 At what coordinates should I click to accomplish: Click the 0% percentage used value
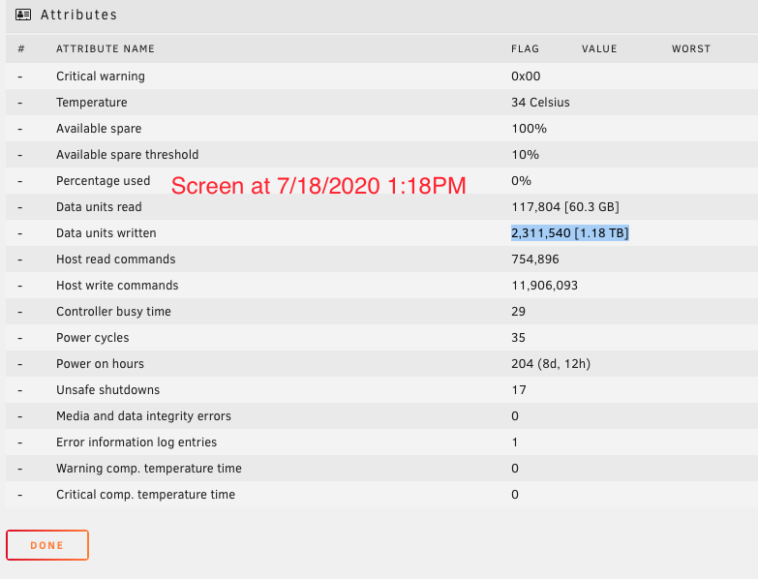522,181
